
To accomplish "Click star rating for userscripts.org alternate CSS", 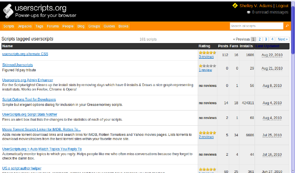I will tap(207, 53).
